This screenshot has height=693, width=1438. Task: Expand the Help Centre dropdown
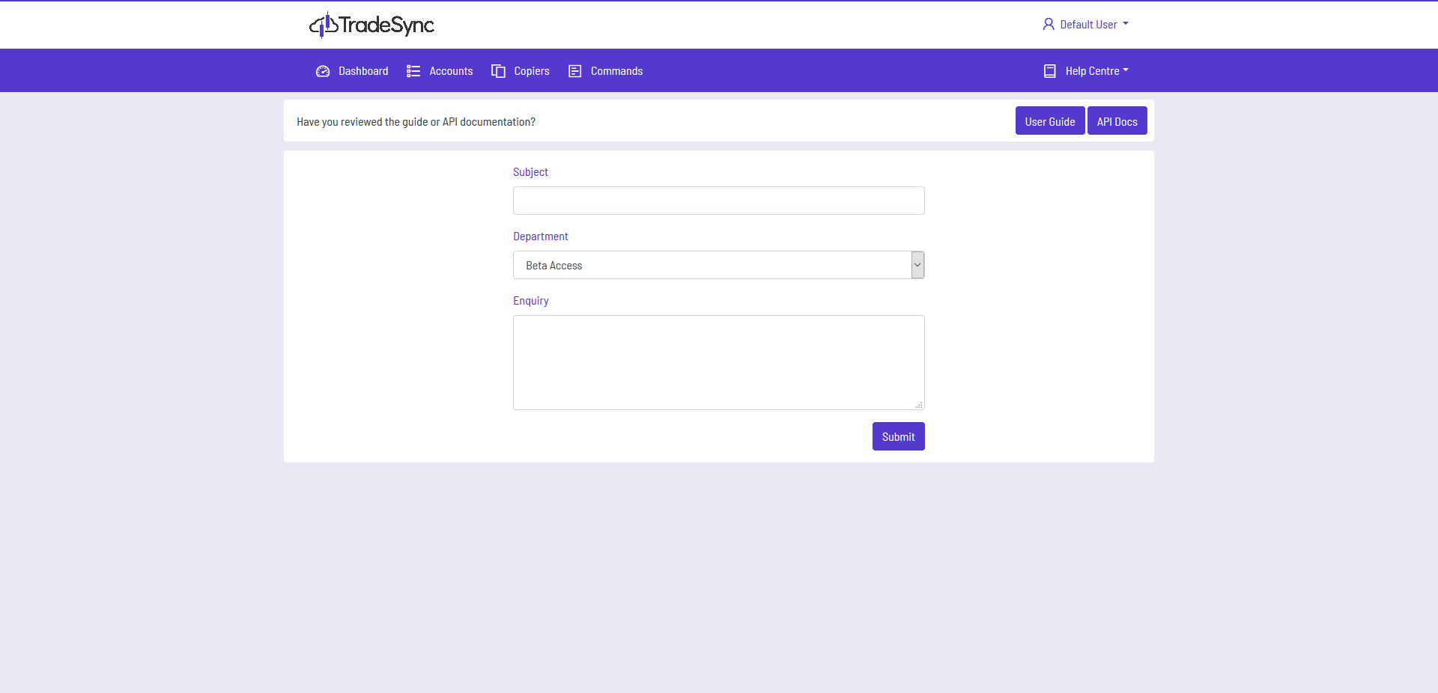tap(1086, 71)
